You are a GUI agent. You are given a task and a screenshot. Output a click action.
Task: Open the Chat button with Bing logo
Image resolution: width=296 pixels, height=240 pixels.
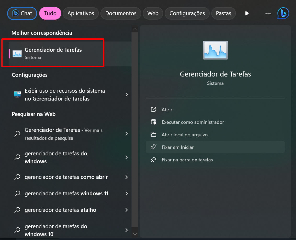coord(22,13)
